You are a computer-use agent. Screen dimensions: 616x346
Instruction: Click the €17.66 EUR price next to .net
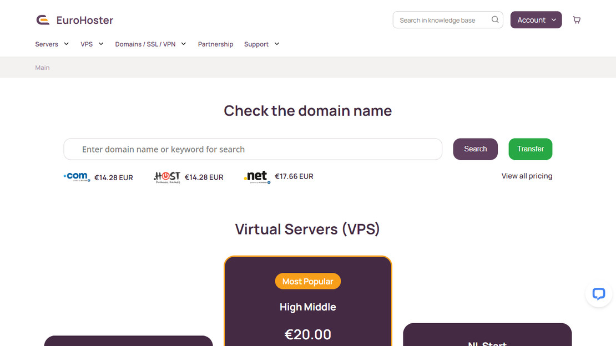[x=294, y=176]
